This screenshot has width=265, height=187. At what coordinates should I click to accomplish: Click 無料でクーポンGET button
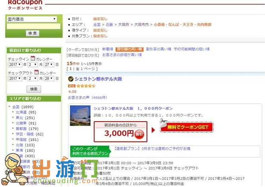point(187,127)
